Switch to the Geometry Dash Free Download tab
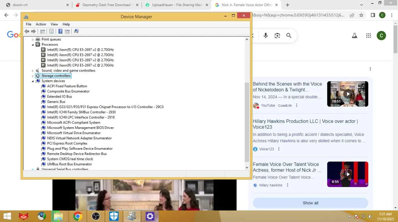The width and height of the screenshot is (398, 222). click(x=107, y=5)
